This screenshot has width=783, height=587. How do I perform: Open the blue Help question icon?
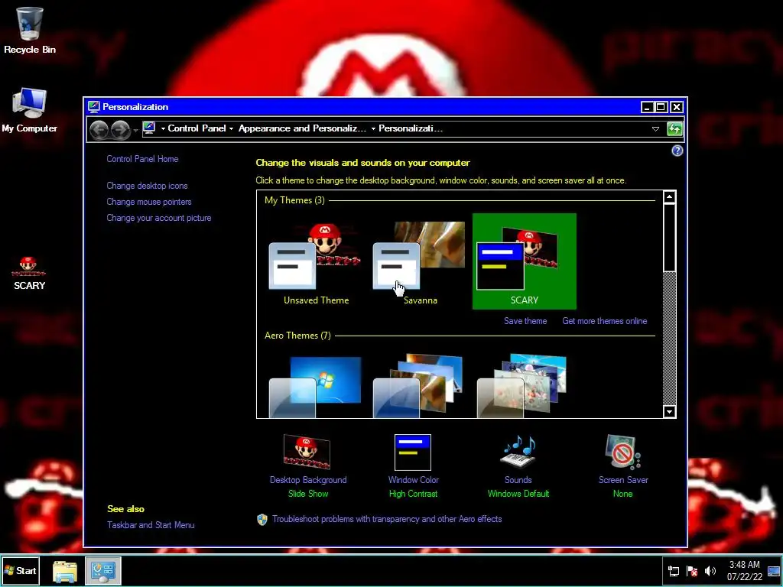(x=677, y=151)
